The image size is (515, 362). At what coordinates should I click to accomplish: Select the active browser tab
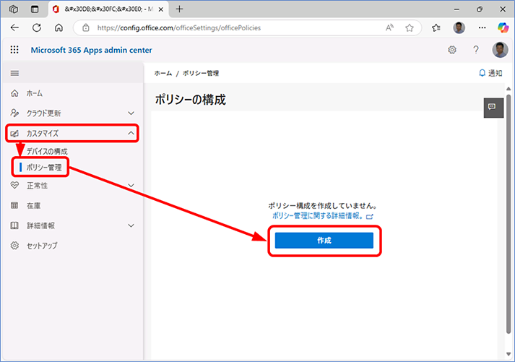[108, 9]
